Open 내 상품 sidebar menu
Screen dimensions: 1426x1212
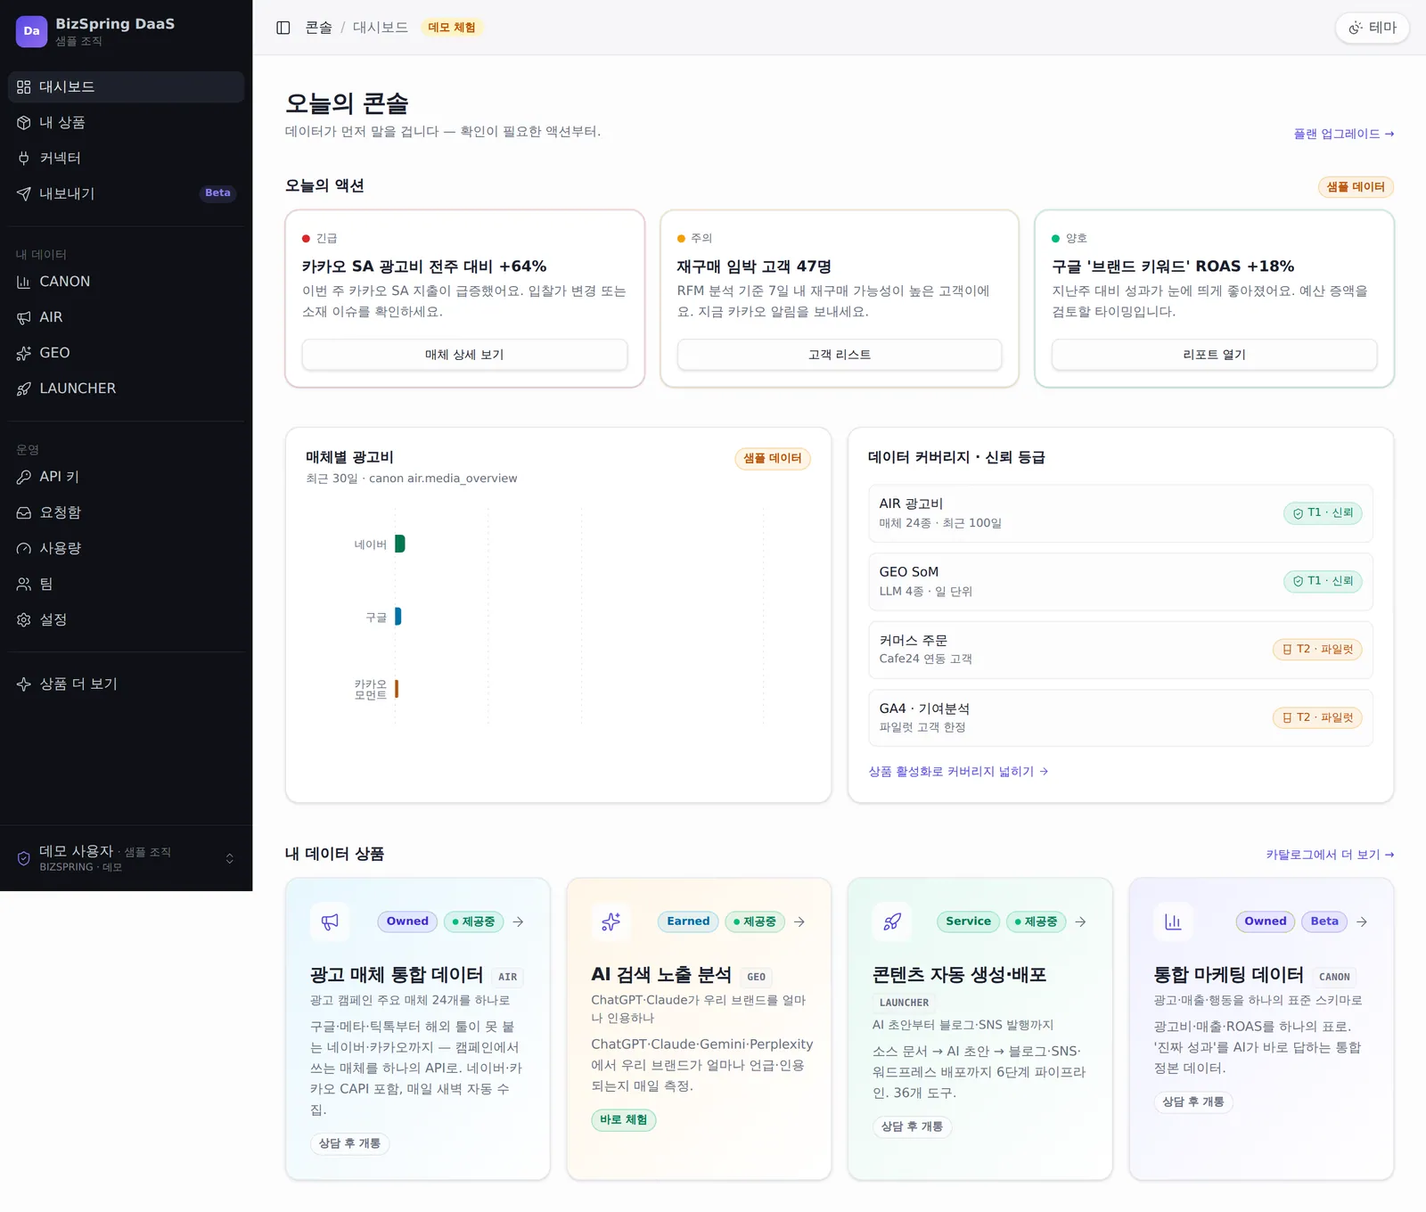[126, 122]
